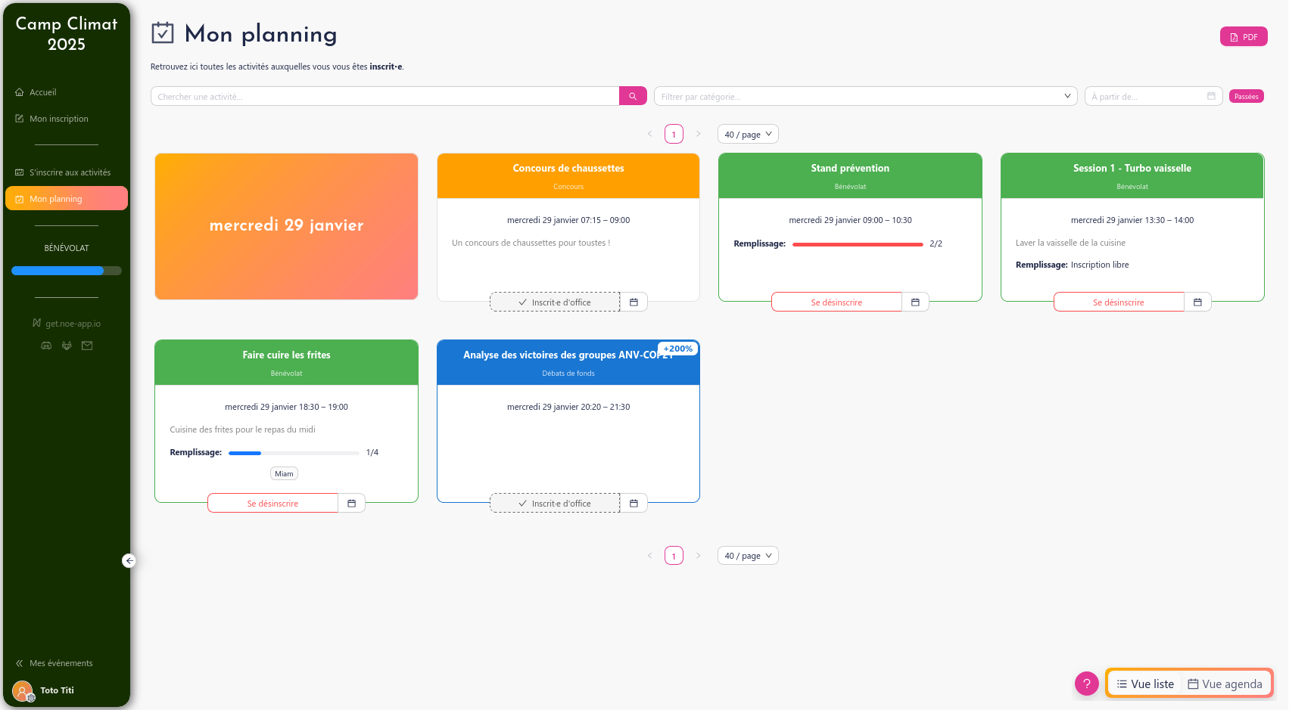This screenshot has width=1289, height=710.
Task: Click the email envelope icon in sidebar
Action: 87,346
